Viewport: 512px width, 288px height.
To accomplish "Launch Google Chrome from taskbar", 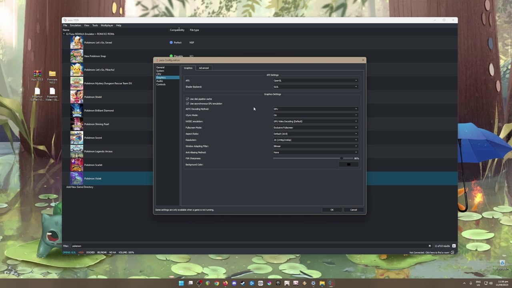I will pyautogui.click(x=216, y=283).
